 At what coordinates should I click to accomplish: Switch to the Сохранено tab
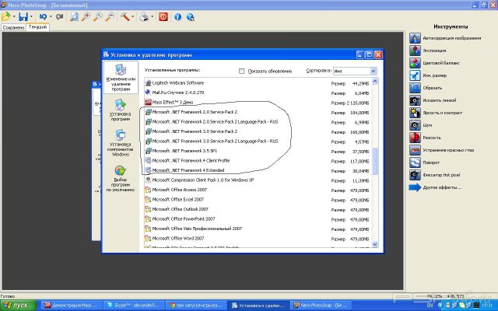tap(13, 27)
